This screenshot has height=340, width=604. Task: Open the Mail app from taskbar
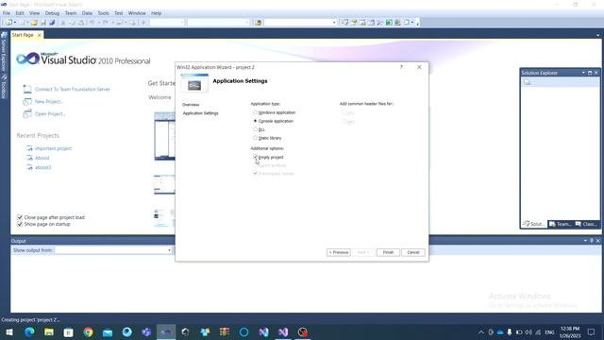108,331
